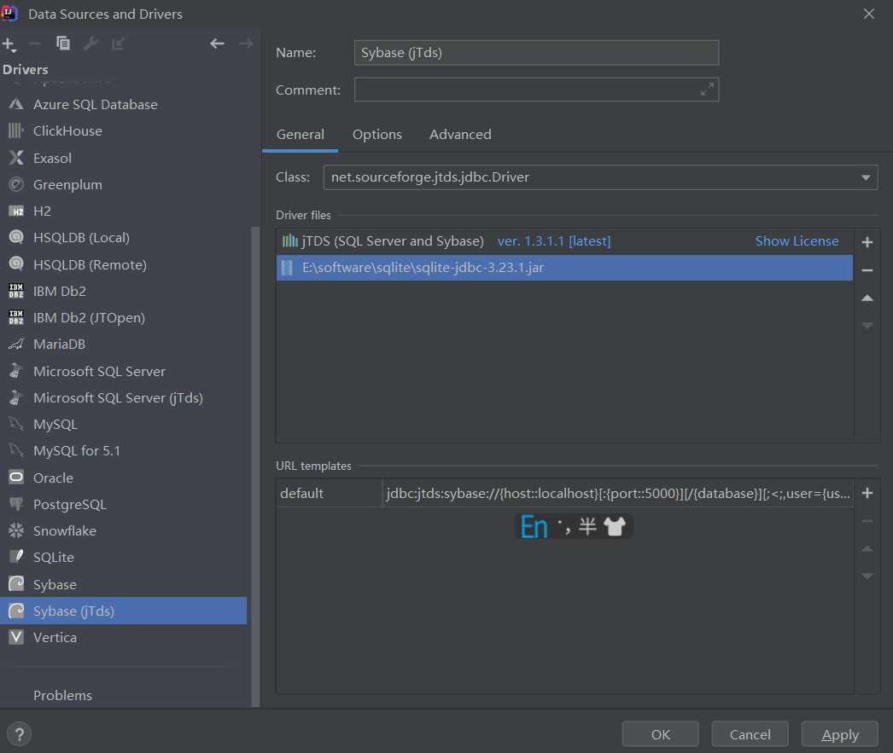Switch to the General tab
The width and height of the screenshot is (893, 753).
click(x=301, y=134)
